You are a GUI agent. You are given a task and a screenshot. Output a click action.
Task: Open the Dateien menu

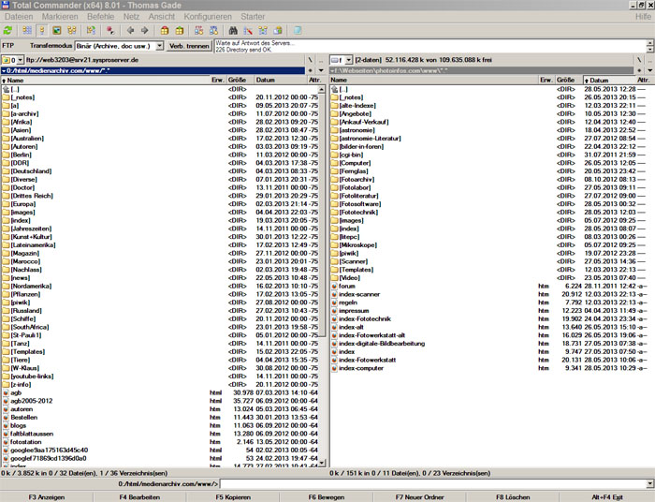(19, 17)
